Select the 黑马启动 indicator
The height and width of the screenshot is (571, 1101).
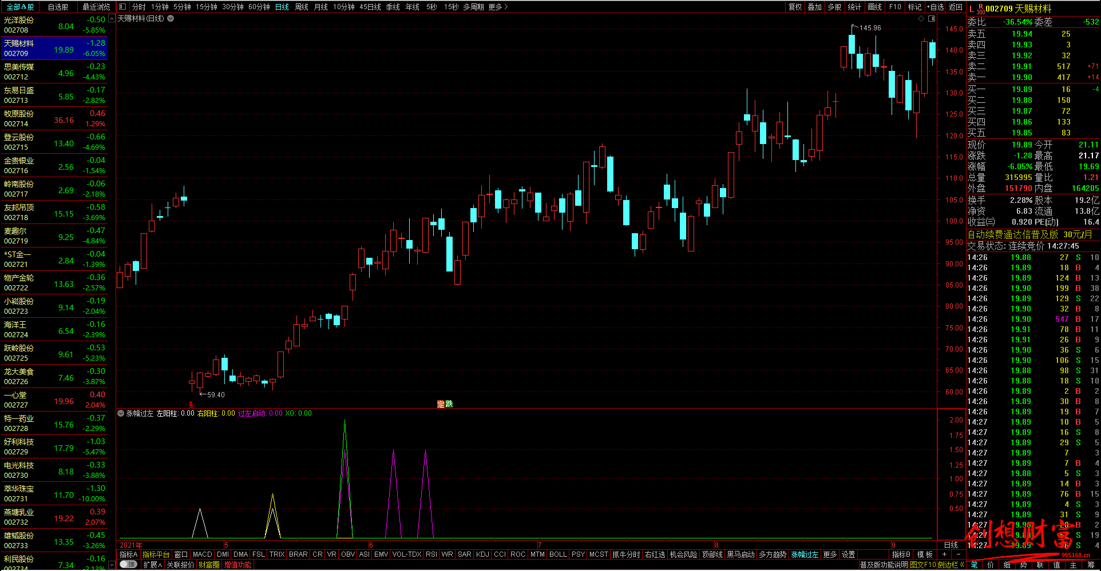(740, 554)
